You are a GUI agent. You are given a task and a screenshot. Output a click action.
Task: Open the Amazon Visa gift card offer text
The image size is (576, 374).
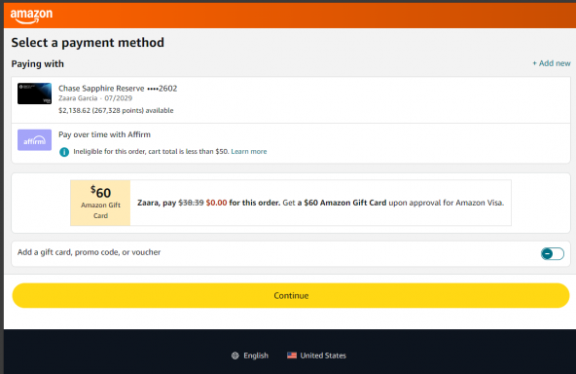coord(320,203)
